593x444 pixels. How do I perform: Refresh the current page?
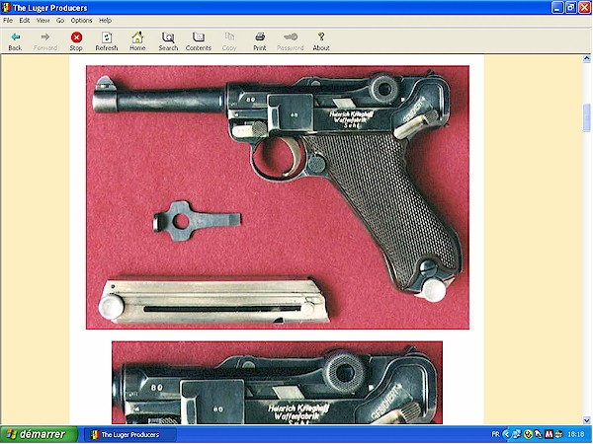[107, 41]
